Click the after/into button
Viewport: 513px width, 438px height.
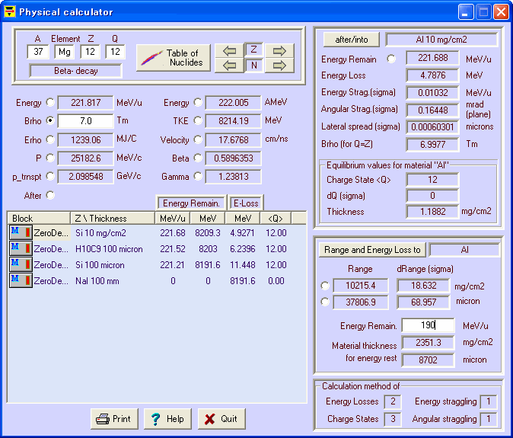pos(352,40)
